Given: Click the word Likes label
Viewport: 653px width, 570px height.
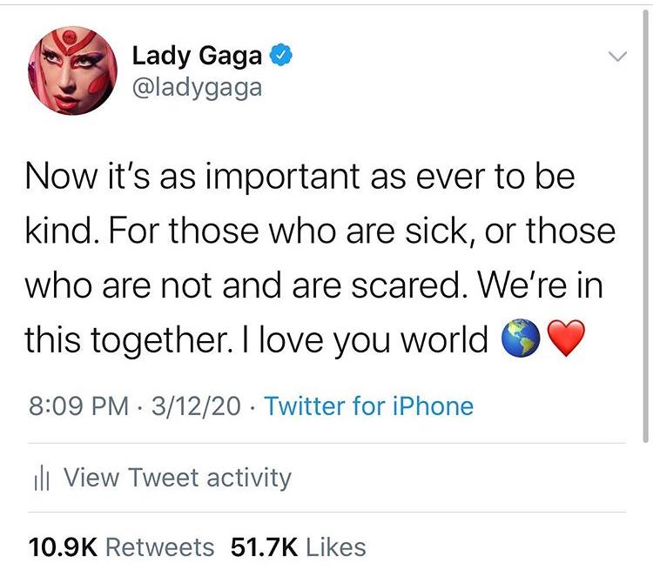Looking at the screenshot, I should (x=336, y=547).
